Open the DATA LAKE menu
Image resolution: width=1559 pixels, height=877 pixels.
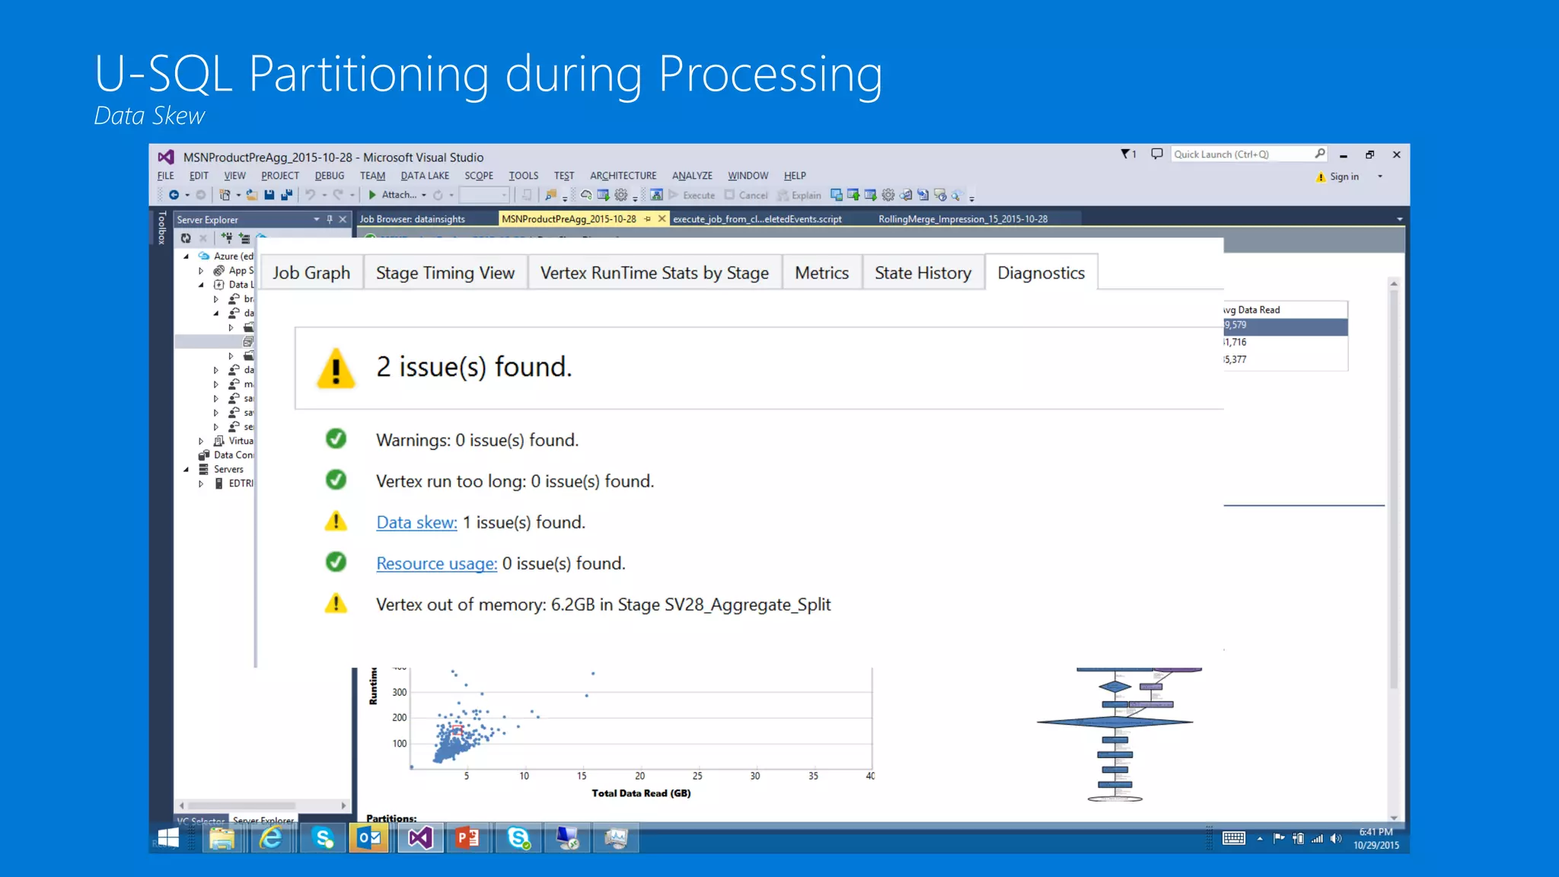[x=425, y=176]
